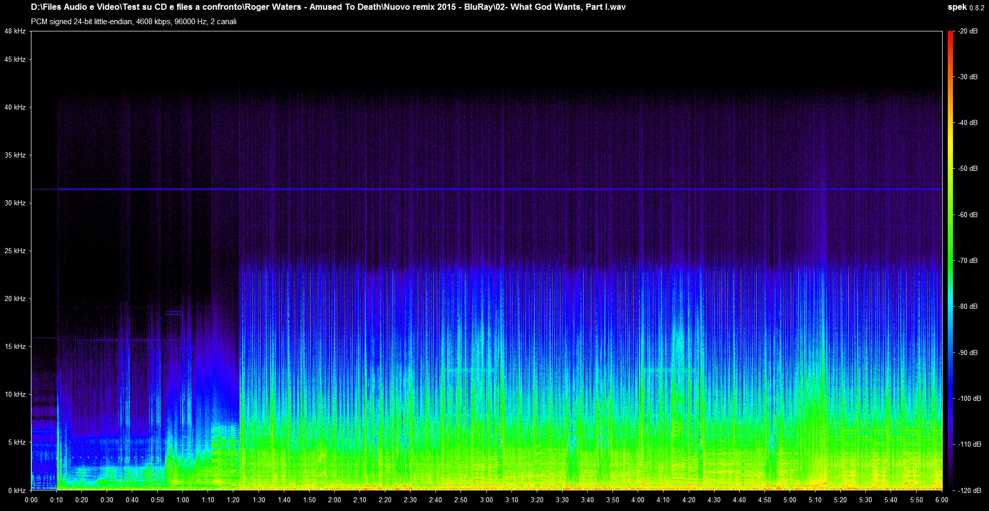
Task: Click the file path title text
Action: click(x=328, y=7)
